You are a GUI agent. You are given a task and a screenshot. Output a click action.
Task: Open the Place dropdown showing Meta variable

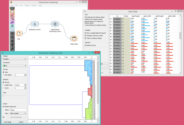(18, 113)
